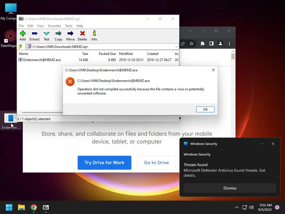Close the Endermanch@MEMZ.exe error dialog
The height and width of the screenshot is (214, 285).
click(x=213, y=70)
